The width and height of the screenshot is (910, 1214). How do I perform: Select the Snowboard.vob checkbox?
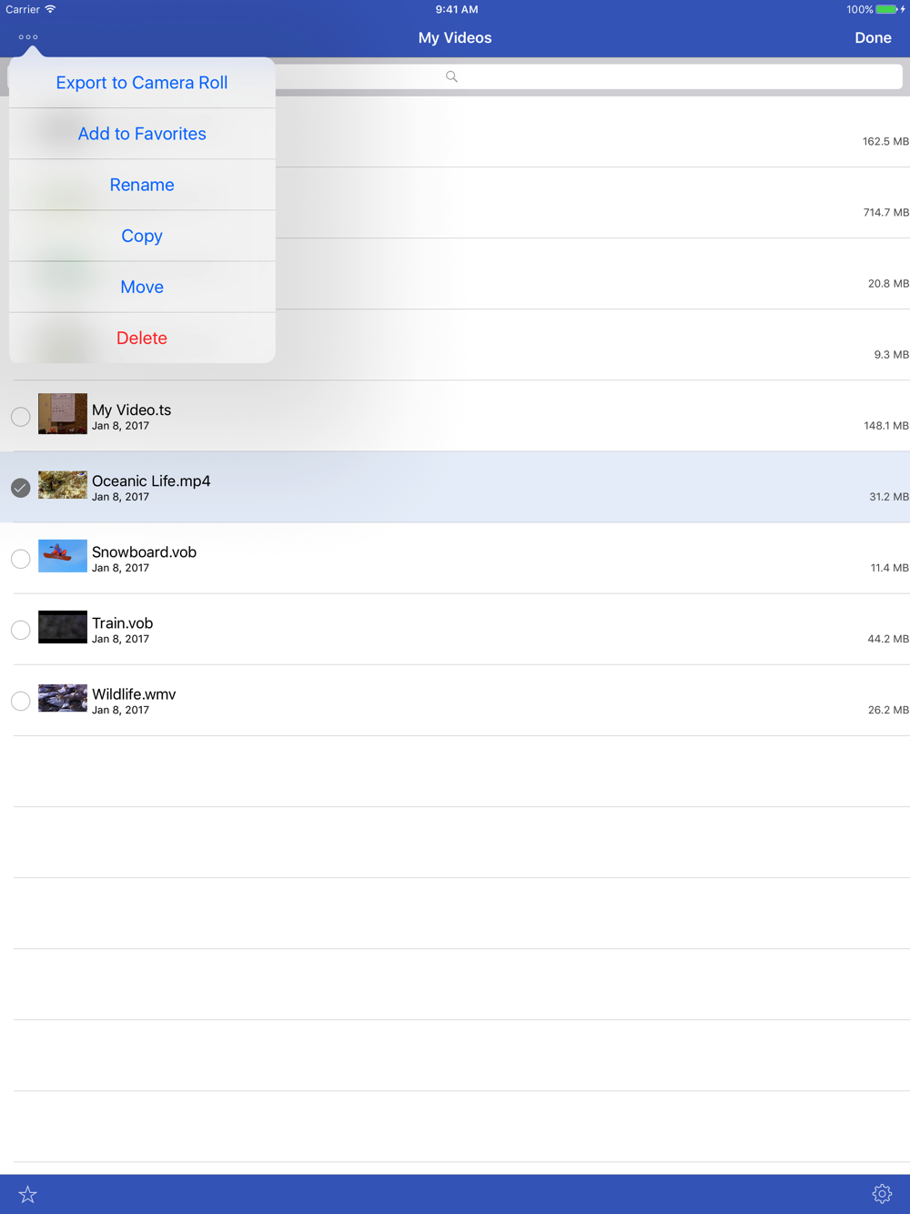tap(20, 559)
